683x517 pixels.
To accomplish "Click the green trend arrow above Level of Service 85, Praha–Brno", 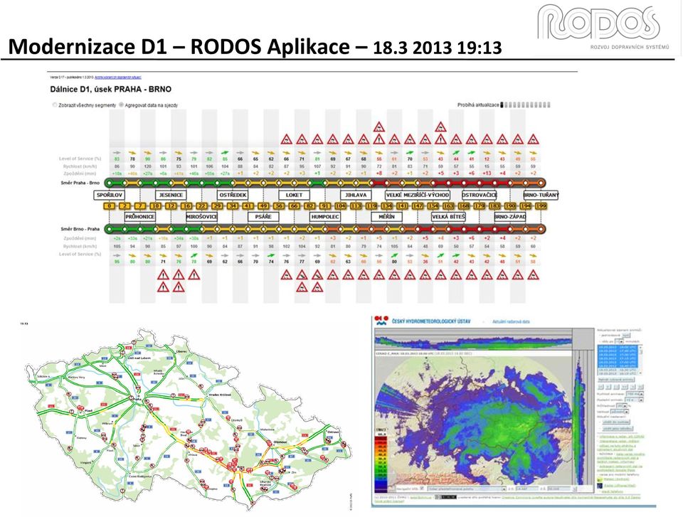I will click(225, 152).
